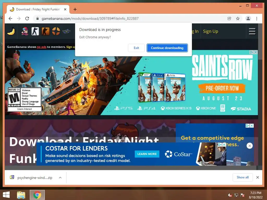Expand options for psychengine-wind zip download
Image resolution: width=267 pixels, height=200 pixels.
(x=60, y=178)
